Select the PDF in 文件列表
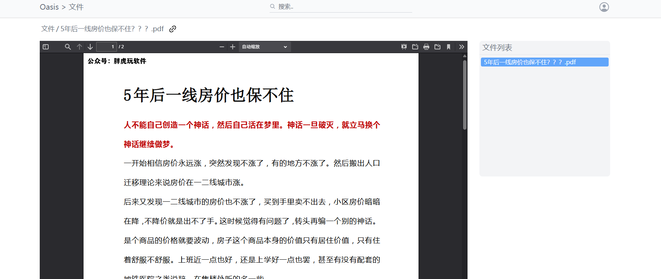Screen dimensions: 661x279 pyautogui.click(x=545, y=62)
